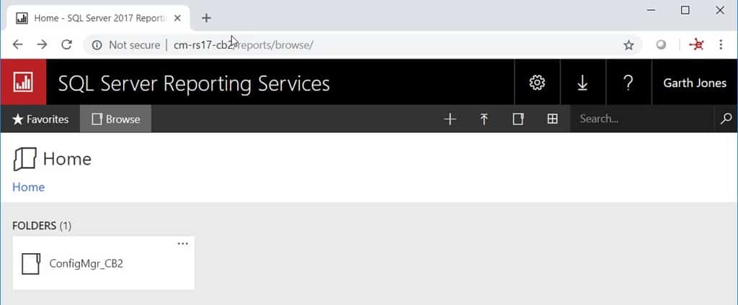Switch to tiles view icon
Image resolution: width=738 pixels, height=305 pixels.
coord(553,119)
